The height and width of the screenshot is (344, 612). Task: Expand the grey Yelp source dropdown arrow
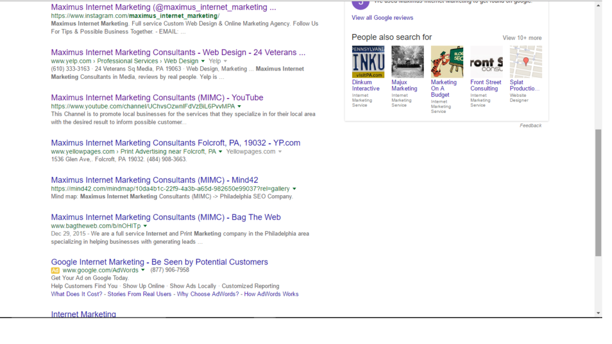coord(225,62)
